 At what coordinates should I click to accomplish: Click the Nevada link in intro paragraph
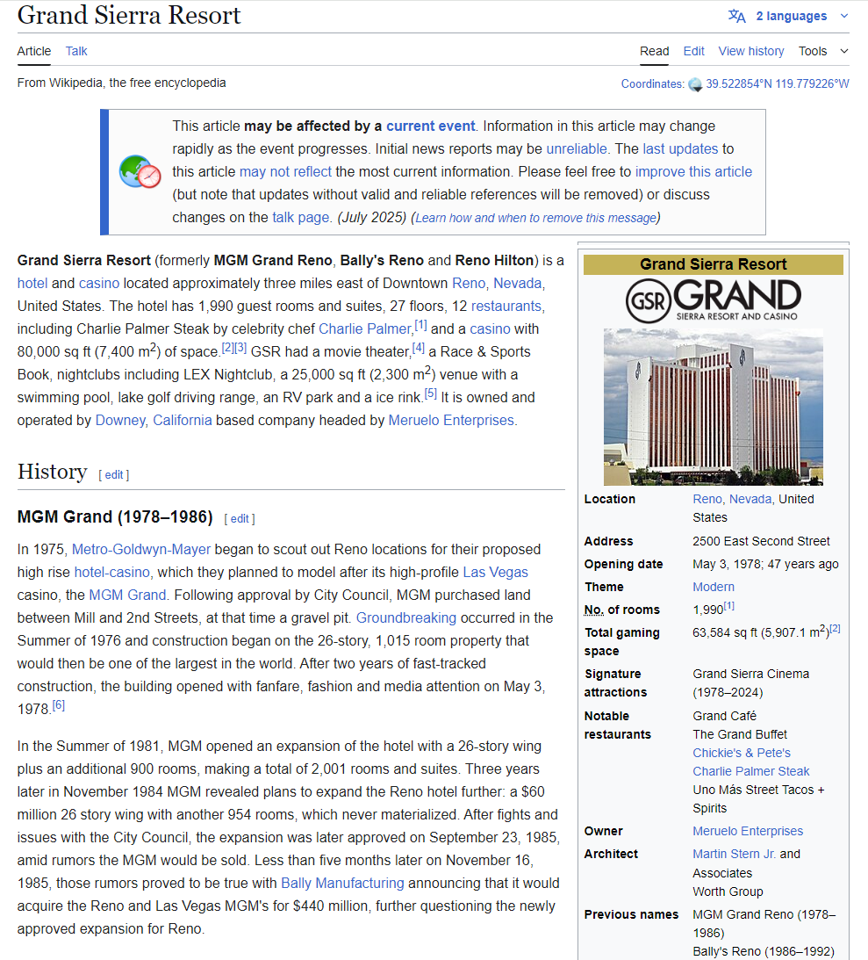[518, 284]
